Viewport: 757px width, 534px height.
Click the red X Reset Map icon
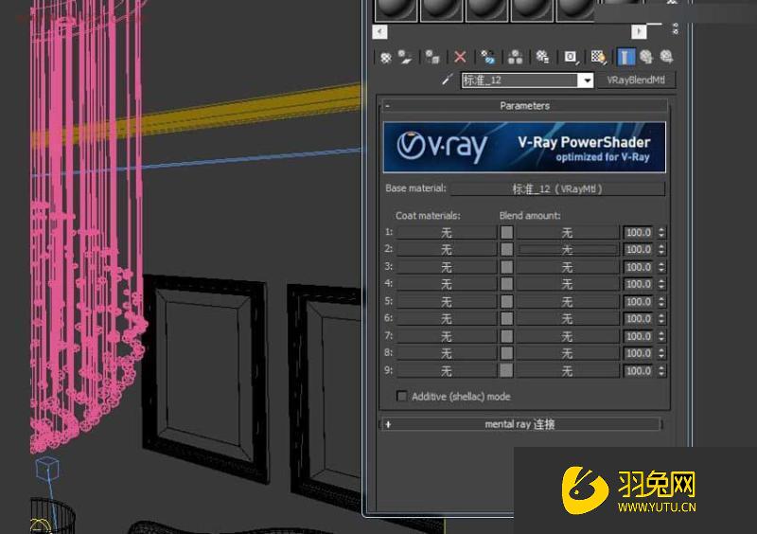pos(460,58)
